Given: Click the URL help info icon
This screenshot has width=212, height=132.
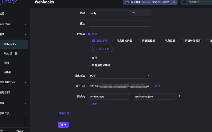Looking at the screenshot, I should point(84,86).
